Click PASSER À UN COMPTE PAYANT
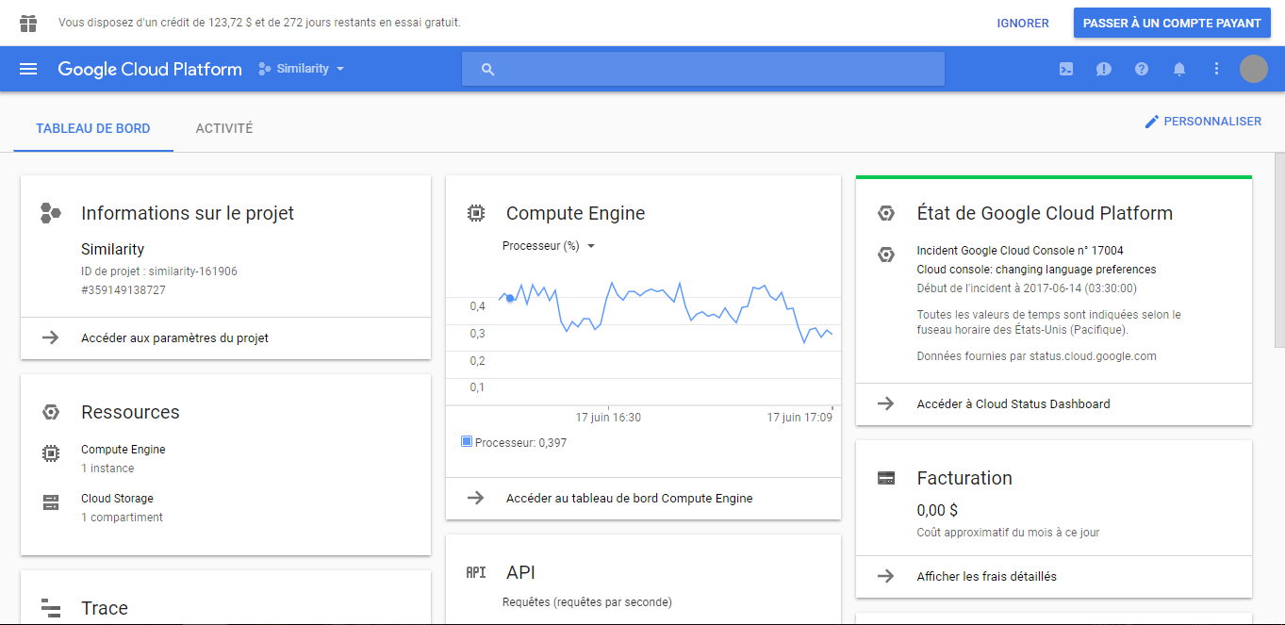The image size is (1285, 625). 1172,22
